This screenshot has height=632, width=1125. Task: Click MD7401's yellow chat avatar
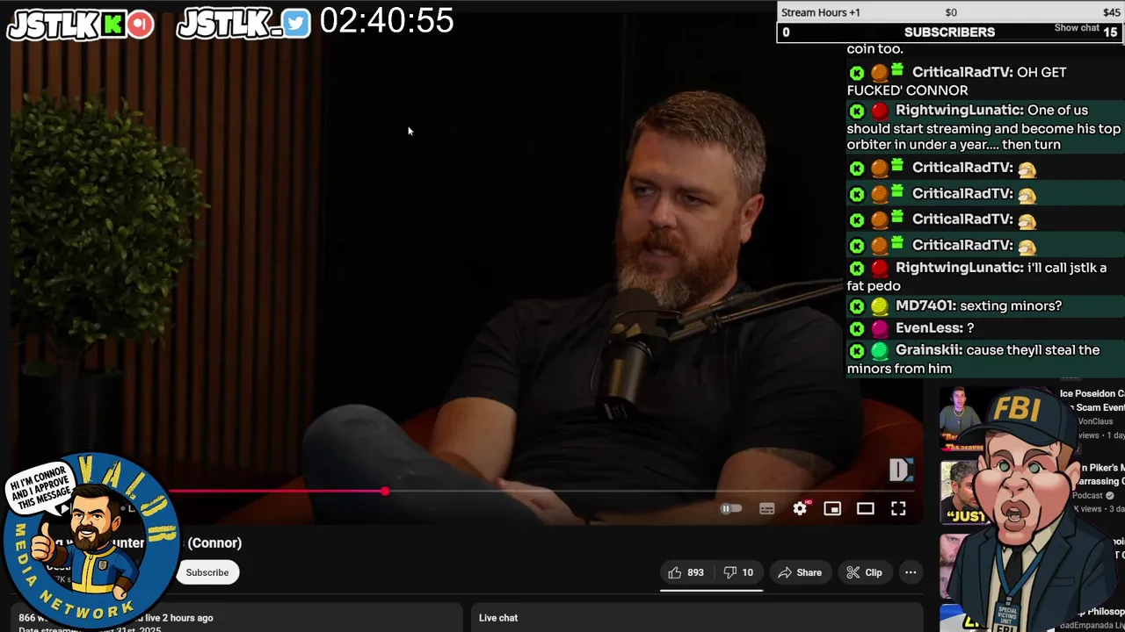[x=880, y=306]
